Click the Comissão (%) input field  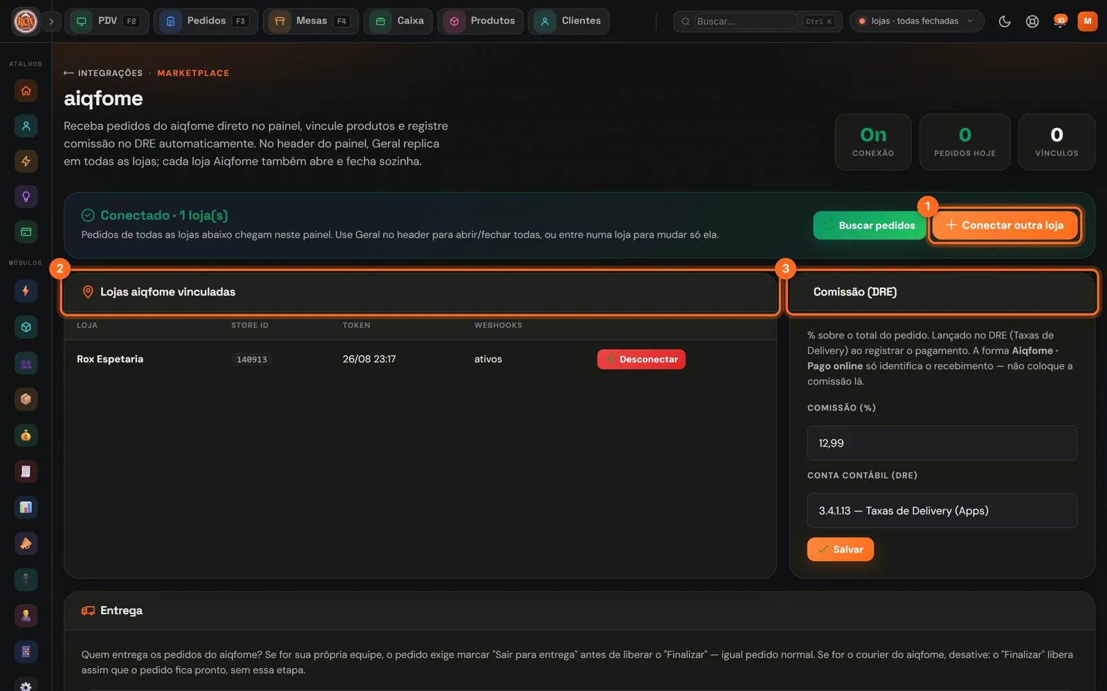tap(942, 443)
